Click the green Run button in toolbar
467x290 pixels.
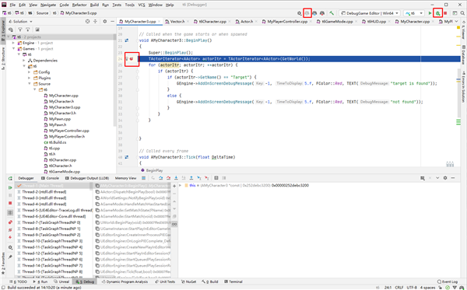430,13
